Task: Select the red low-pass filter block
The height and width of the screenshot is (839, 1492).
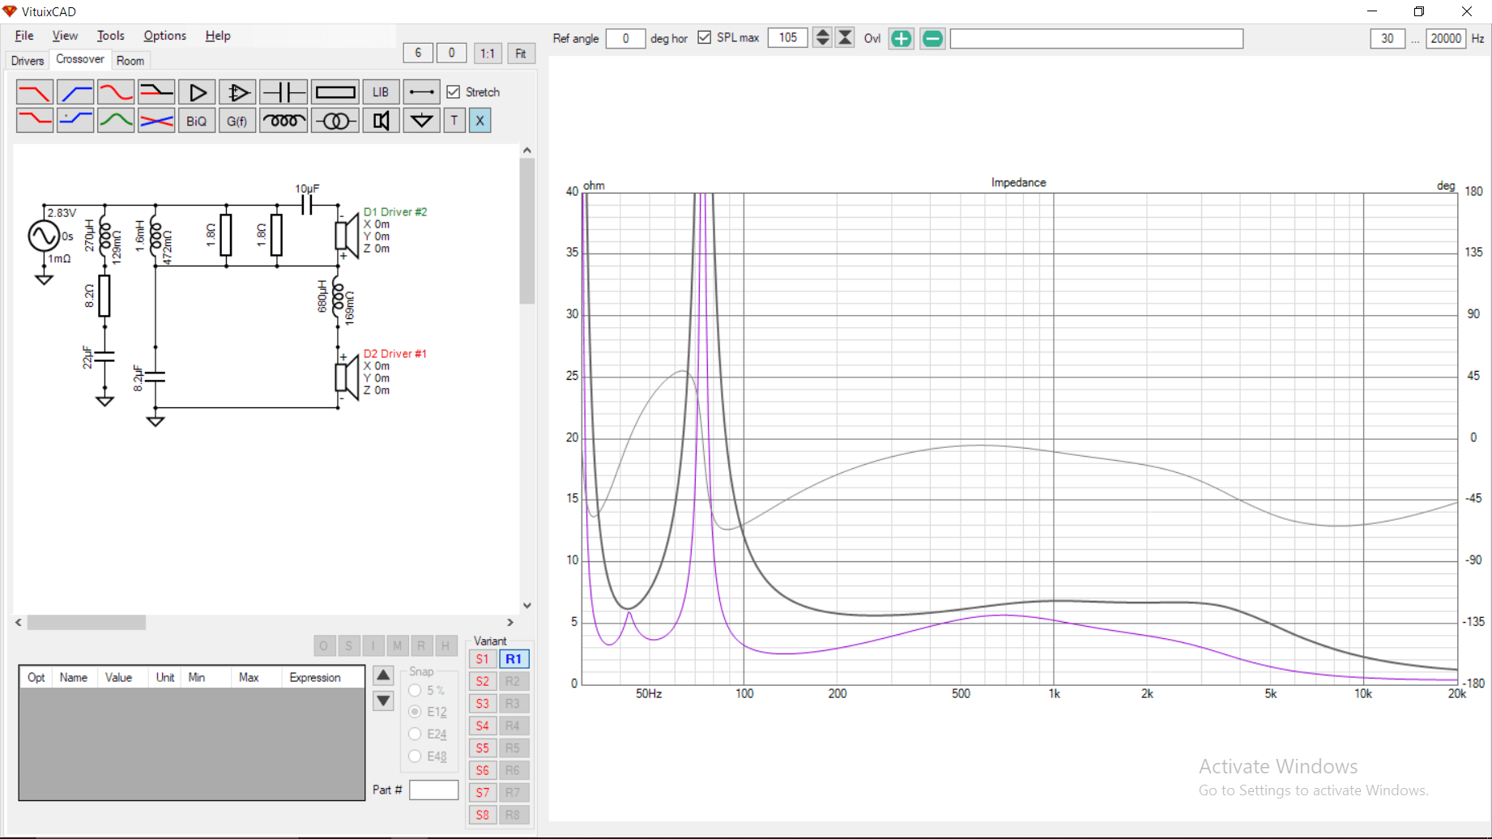Action: click(35, 92)
